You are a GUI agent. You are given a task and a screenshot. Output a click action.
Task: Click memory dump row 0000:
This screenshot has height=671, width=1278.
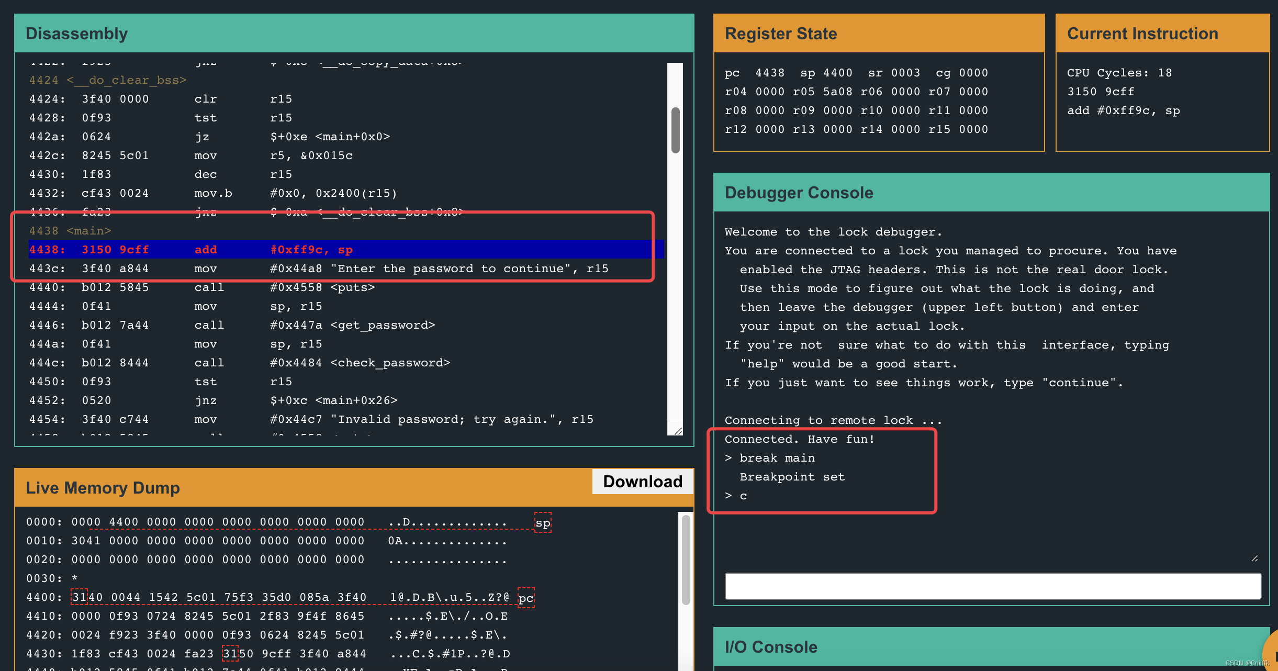pyautogui.click(x=267, y=522)
